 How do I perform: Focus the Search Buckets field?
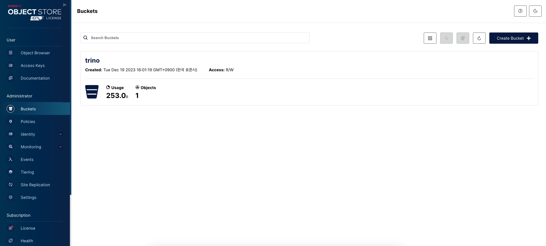tap(195, 38)
